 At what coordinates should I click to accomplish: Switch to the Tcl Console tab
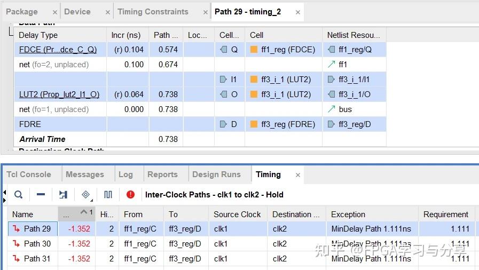tap(29, 174)
